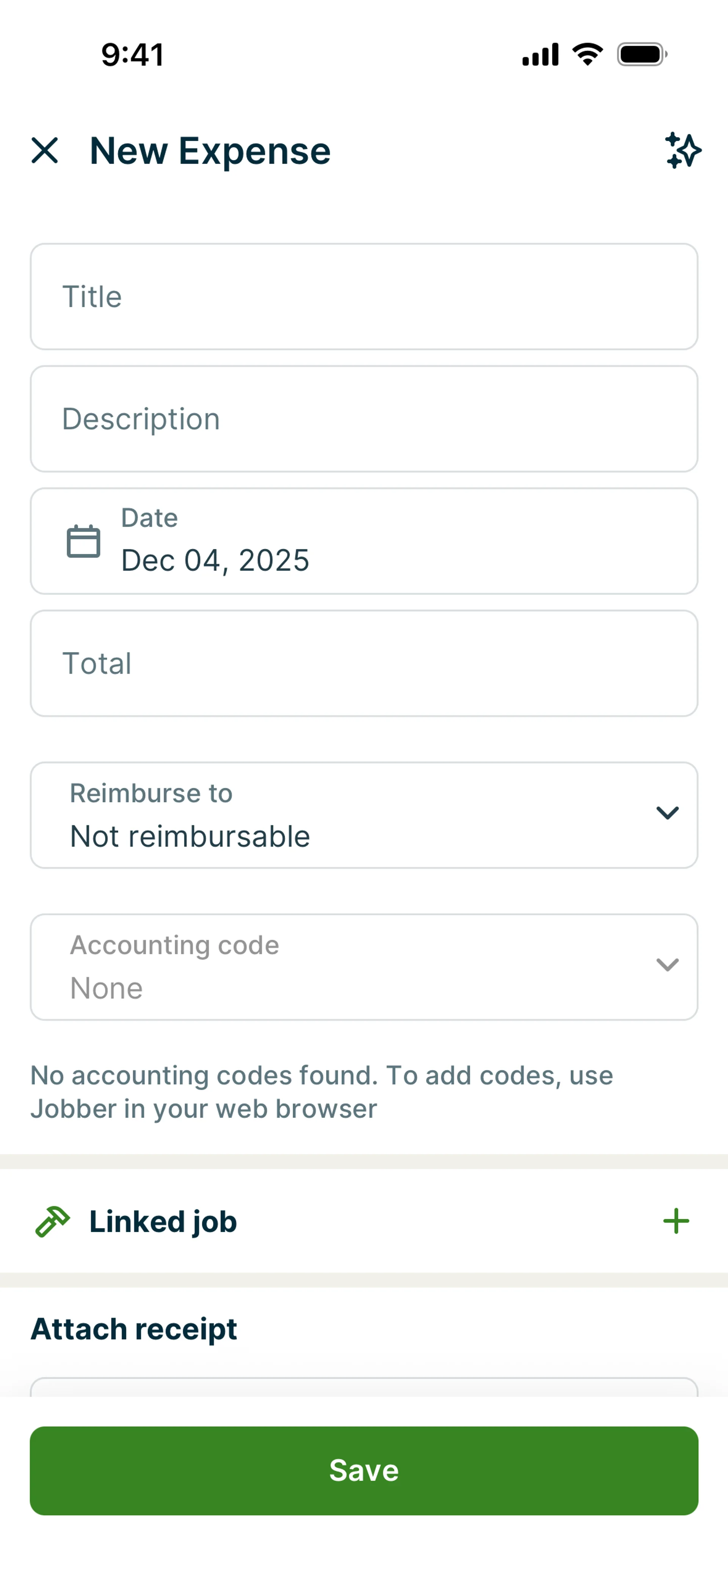Tap the hammer icon beside Linked job
The image size is (728, 1578).
point(53,1222)
